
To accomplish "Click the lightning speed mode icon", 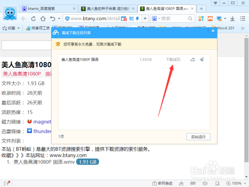I will coord(137,18).
